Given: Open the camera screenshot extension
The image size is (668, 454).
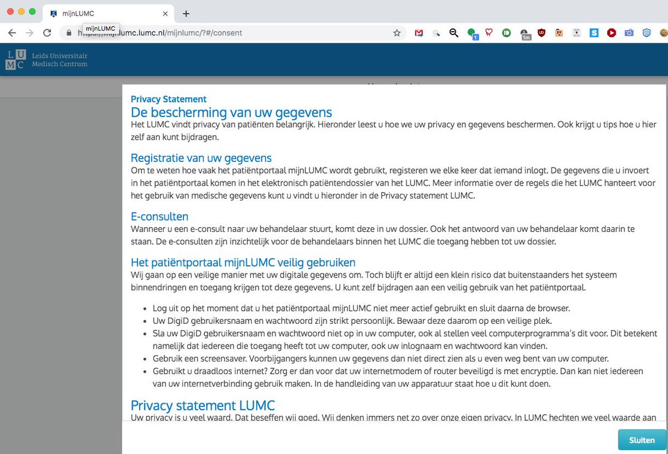Looking at the screenshot, I should tap(629, 33).
